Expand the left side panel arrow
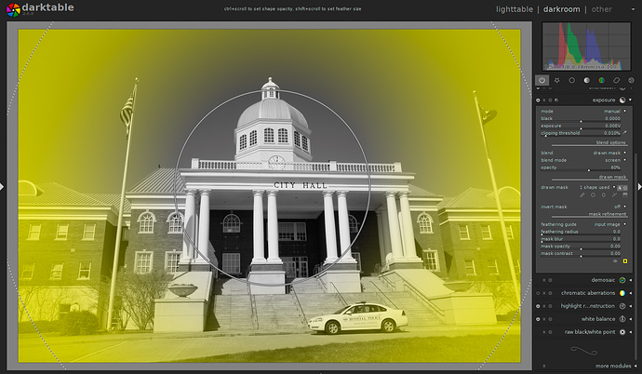Screen dimensions: 642x374 pos(2,187)
